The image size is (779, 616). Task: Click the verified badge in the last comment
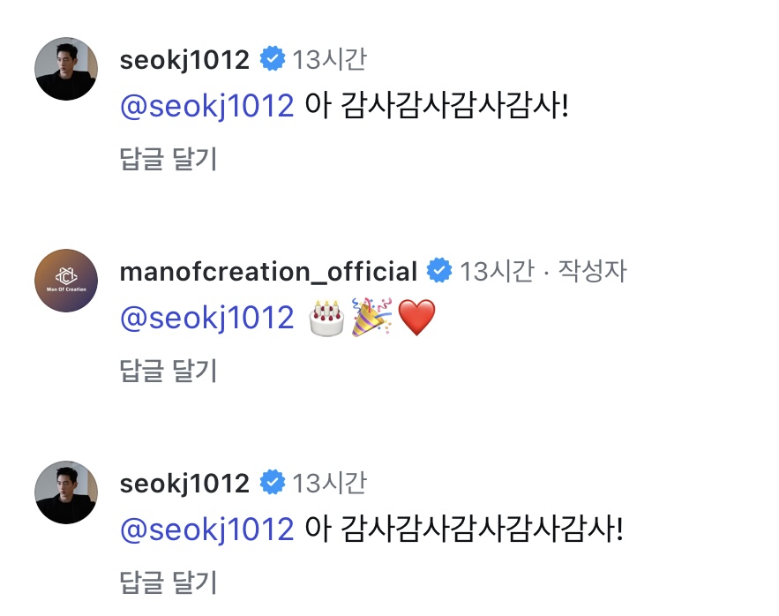tap(271, 484)
